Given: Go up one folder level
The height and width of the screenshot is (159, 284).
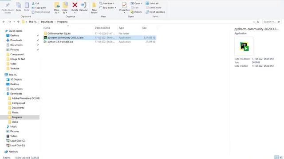Looking at the screenshot, I should [x=18, y=22].
